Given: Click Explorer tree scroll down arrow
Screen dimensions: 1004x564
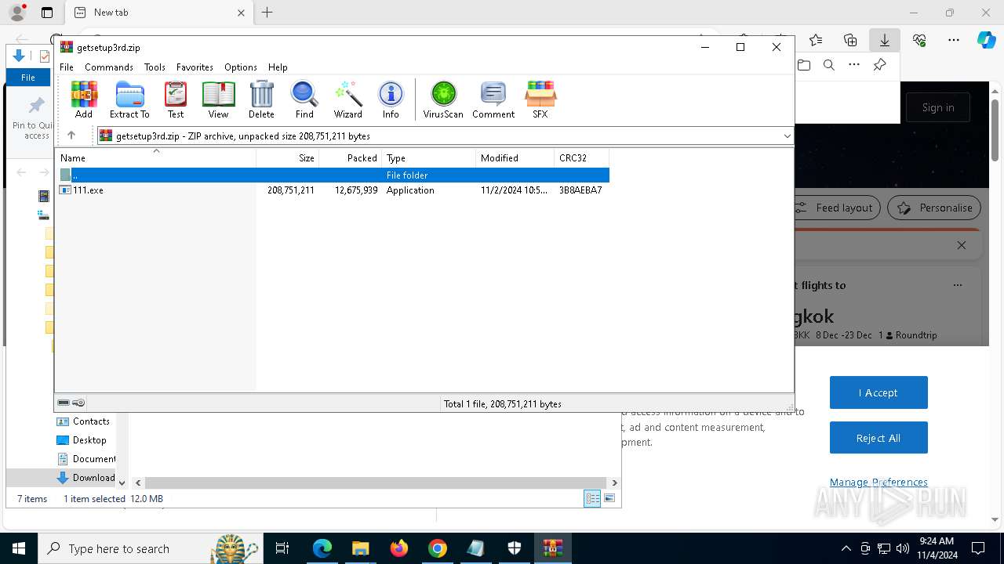Looking at the screenshot, I should click(122, 483).
